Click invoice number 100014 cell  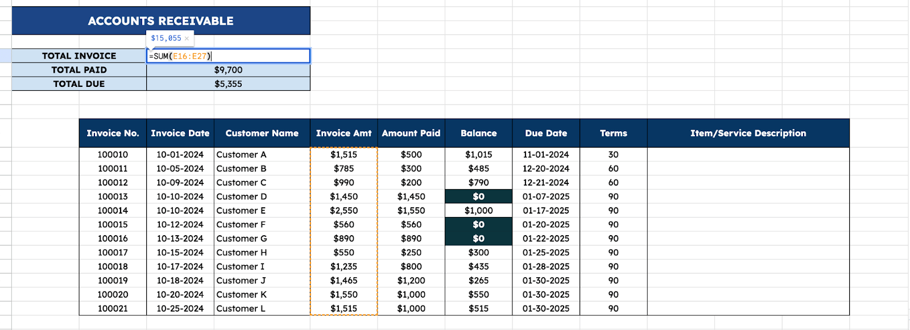tap(113, 210)
